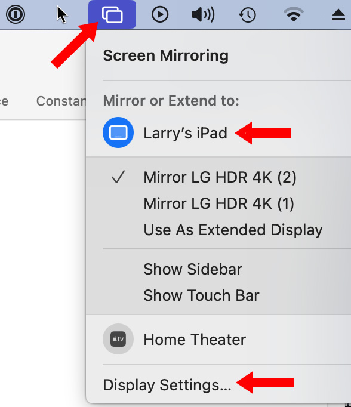Viewport: 351px width, 407px height.
Task: Open the Now Playing menu bar icon
Action: 160,14
